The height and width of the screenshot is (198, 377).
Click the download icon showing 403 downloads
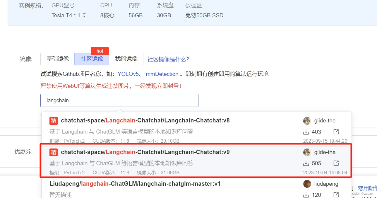(306, 132)
